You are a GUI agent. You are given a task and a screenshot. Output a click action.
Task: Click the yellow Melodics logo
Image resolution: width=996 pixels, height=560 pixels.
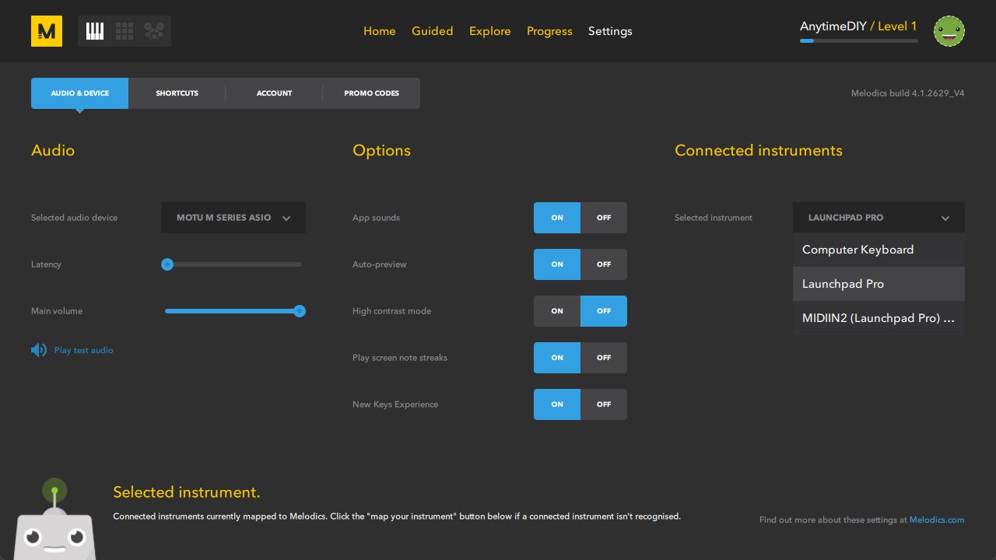(47, 31)
